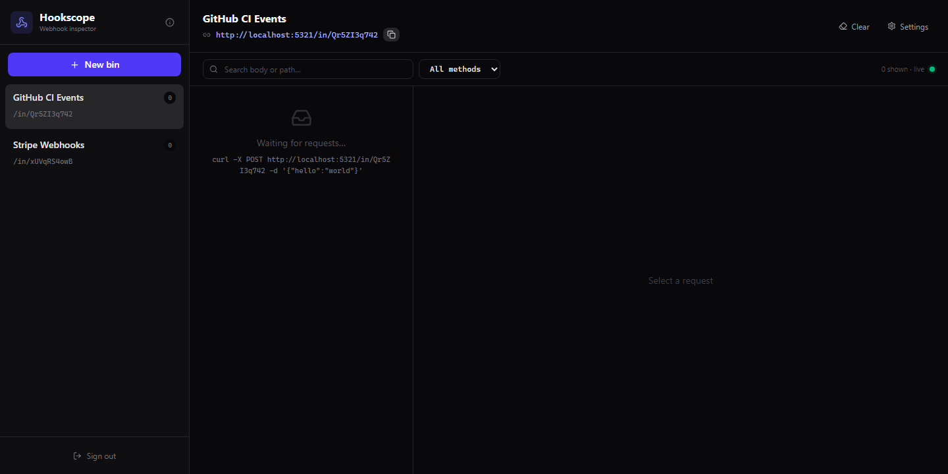Click the 'Webhook inspector' subtitle

(68, 29)
